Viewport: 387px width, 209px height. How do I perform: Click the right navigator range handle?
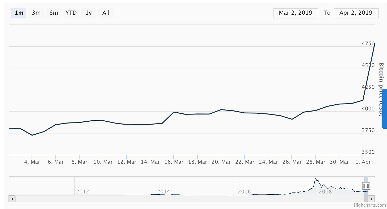(x=368, y=186)
